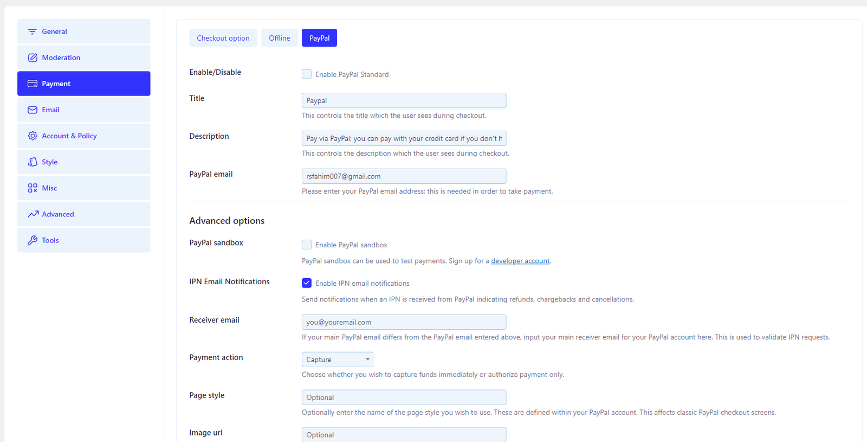Click help text 'This controls the title...'
867x442 pixels.
(394, 116)
